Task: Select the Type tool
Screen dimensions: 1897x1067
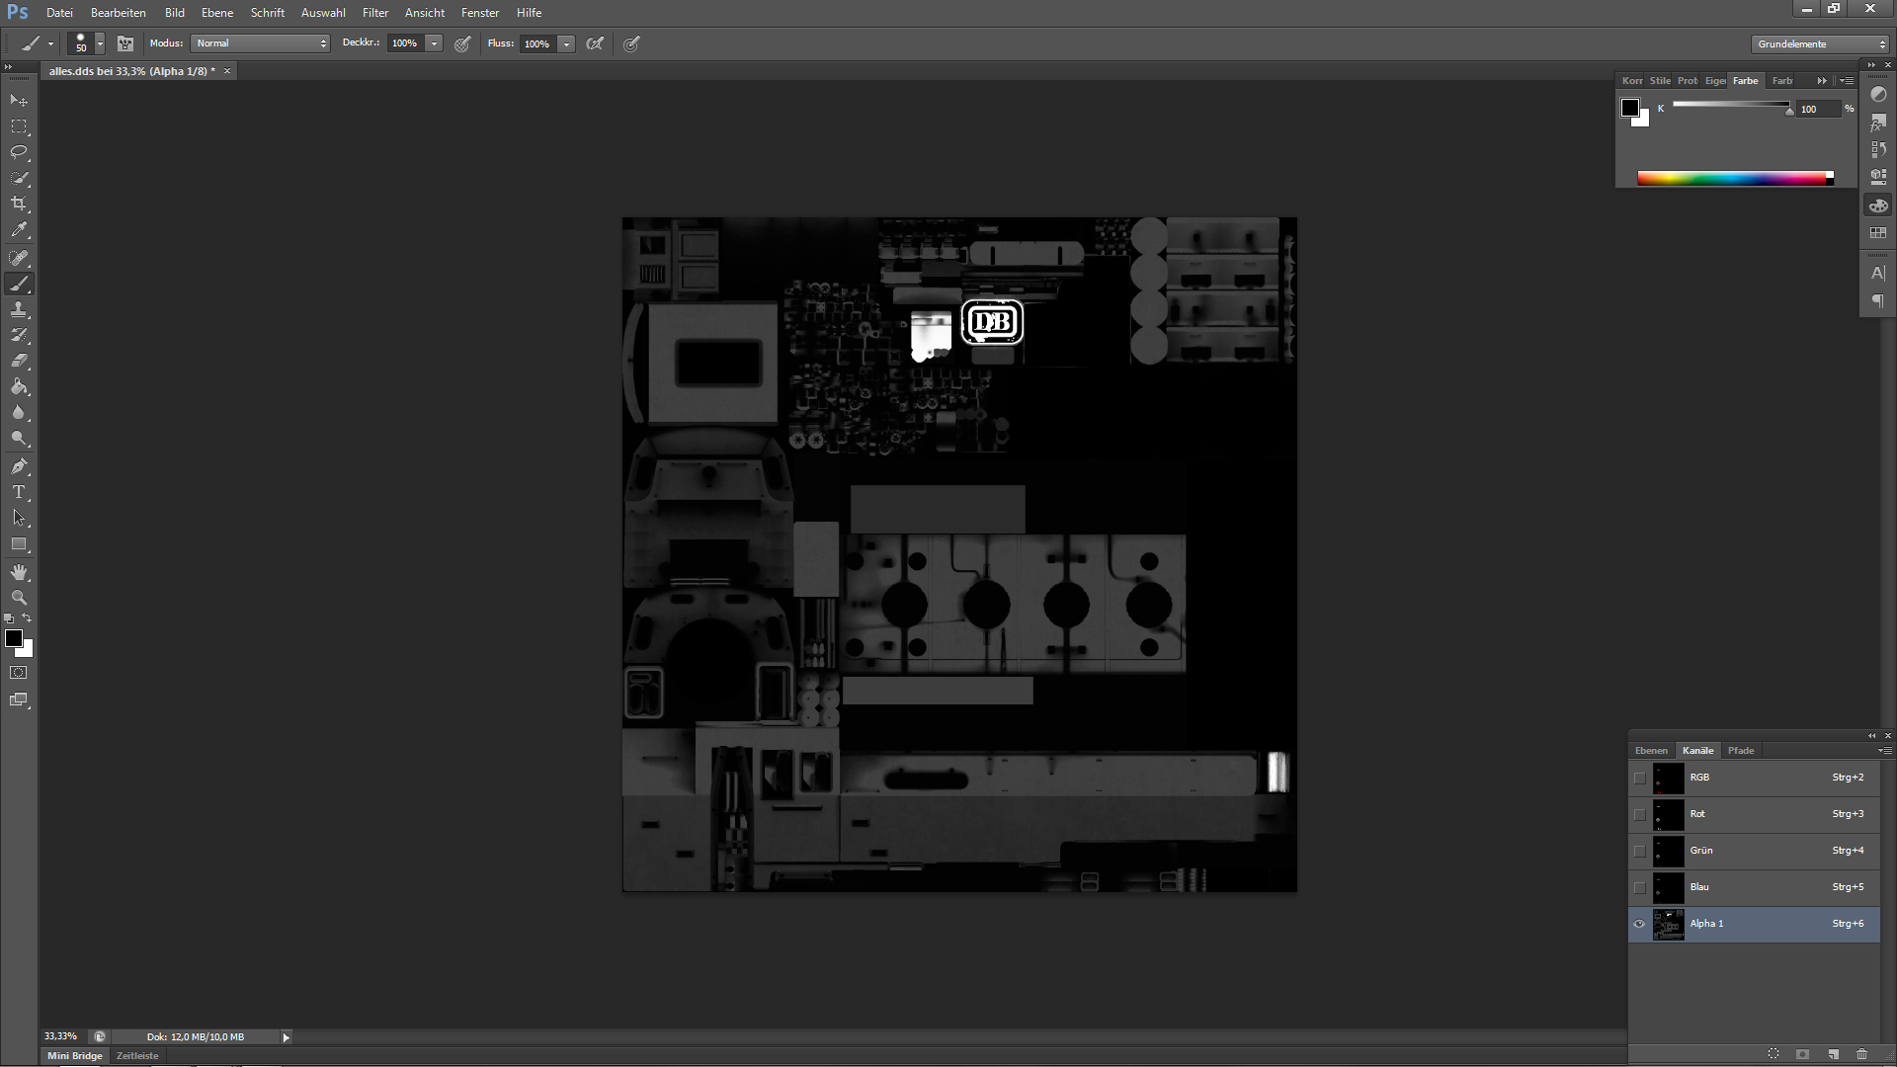Action: coord(19,492)
